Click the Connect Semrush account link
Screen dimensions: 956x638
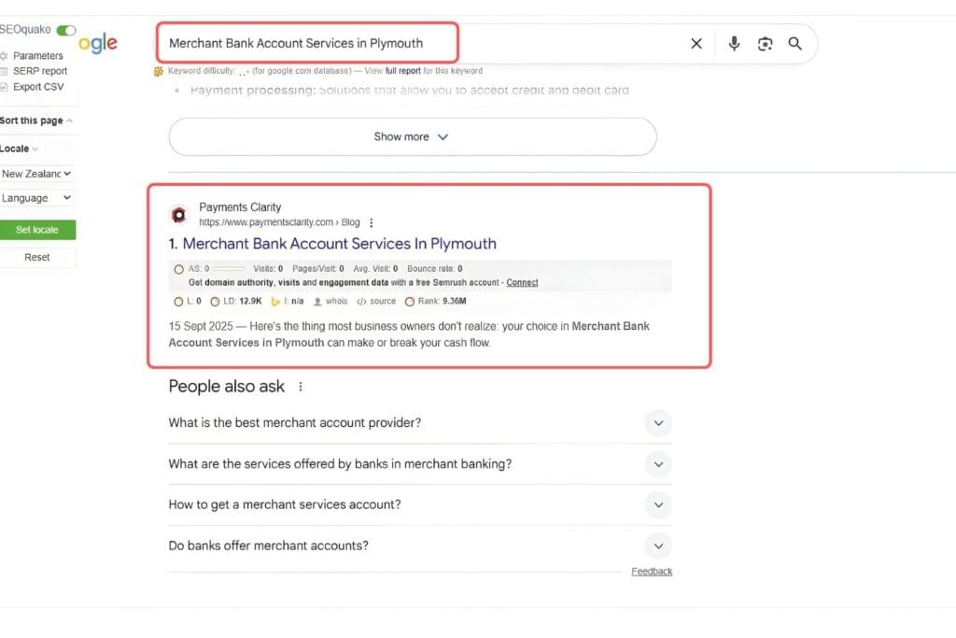[522, 282]
